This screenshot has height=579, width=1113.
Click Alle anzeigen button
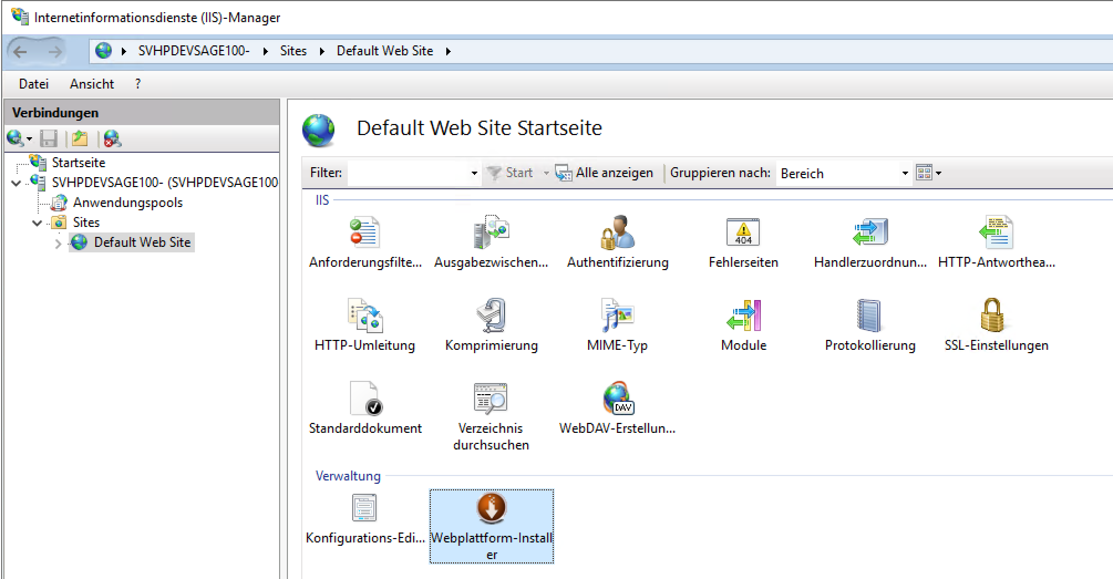point(605,173)
